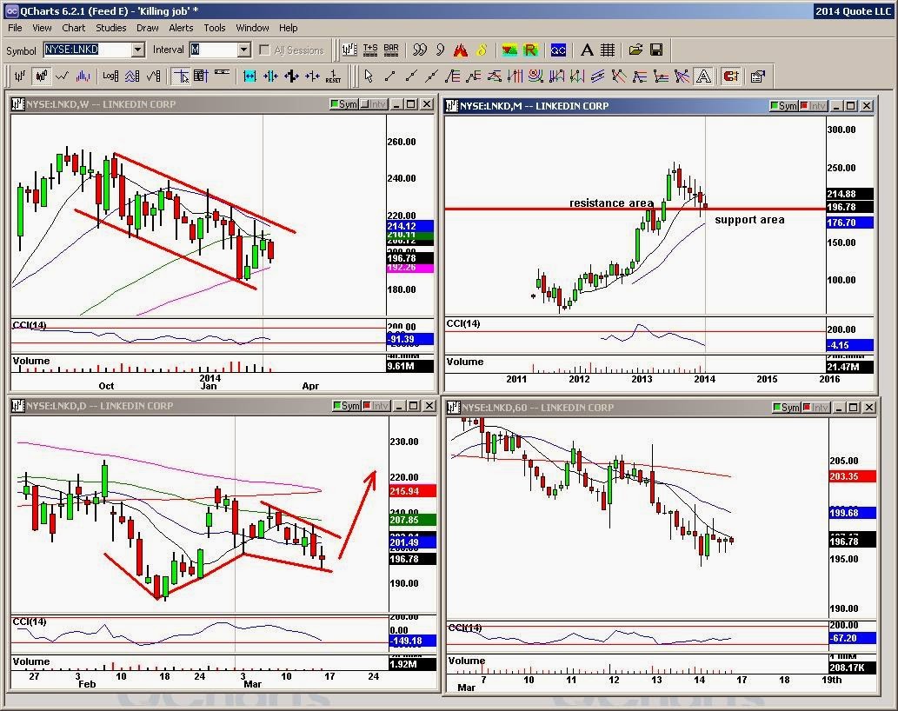Open the T+S time and sales window

370,50
